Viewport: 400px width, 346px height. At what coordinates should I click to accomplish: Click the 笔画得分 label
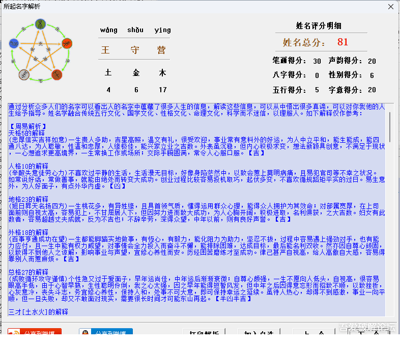click(x=289, y=61)
